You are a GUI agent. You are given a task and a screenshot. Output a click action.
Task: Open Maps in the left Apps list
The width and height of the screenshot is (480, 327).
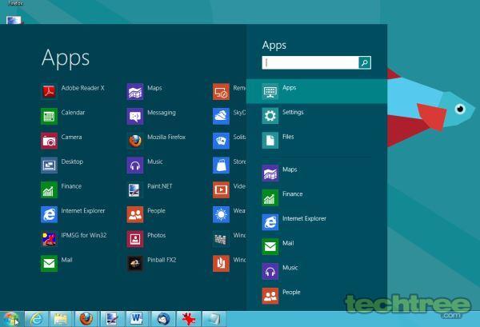[x=135, y=91]
